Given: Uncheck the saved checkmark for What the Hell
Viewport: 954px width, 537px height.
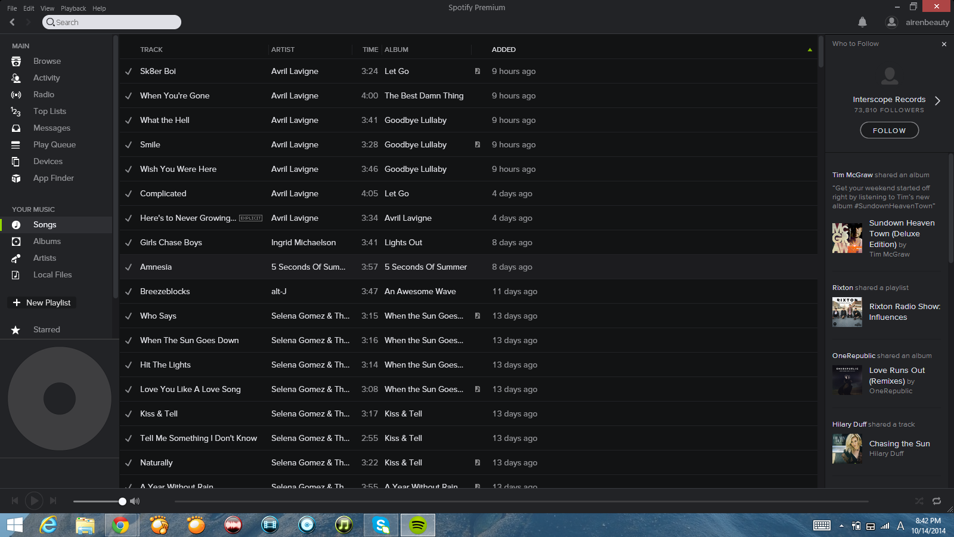Looking at the screenshot, I should click(x=128, y=121).
